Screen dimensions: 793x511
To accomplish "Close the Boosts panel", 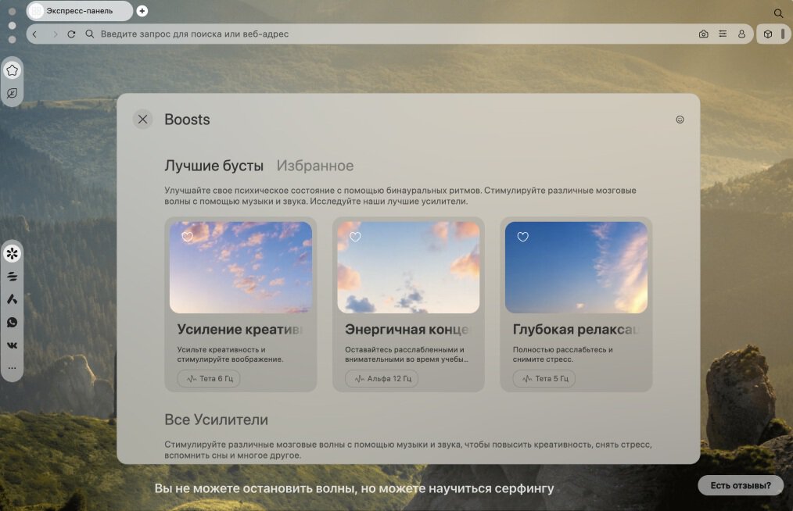I will point(142,120).
